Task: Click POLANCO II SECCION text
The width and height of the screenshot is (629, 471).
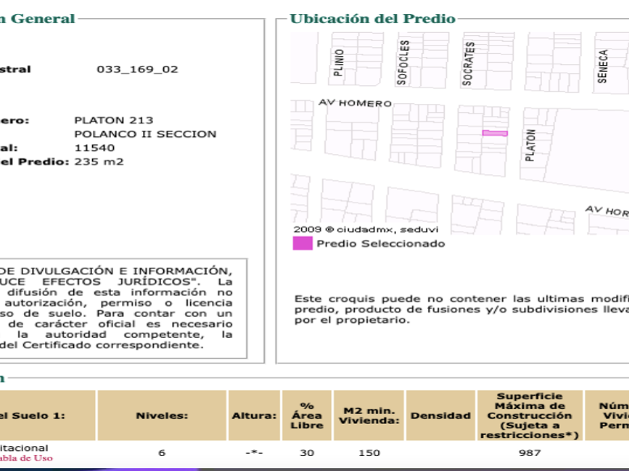Action: (x=145, y=134)
